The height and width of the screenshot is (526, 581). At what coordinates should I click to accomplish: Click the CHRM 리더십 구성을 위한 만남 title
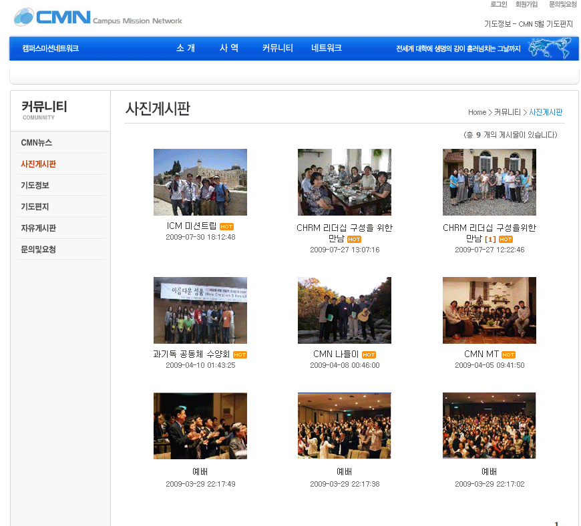click(344, 233)
